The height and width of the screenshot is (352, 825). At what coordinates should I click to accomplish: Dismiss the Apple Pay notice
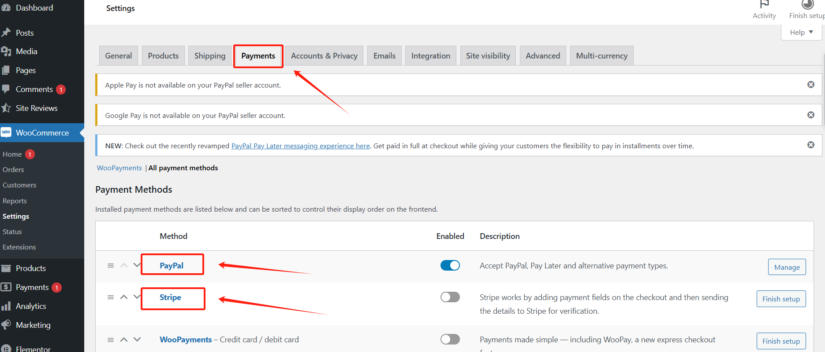[810, 84]
